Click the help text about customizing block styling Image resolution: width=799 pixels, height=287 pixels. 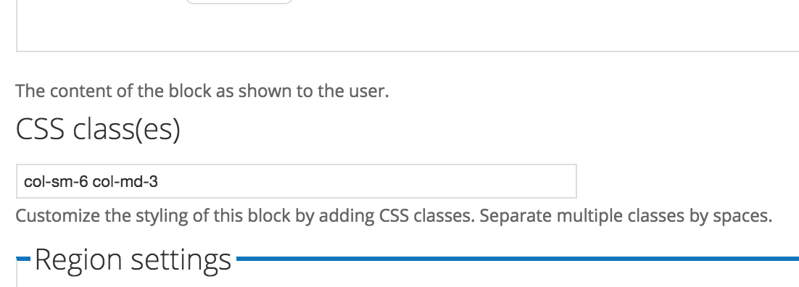(394, 216)
